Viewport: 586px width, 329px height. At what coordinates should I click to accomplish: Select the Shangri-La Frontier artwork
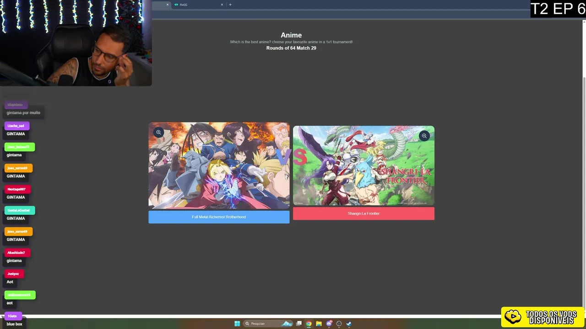364,165
